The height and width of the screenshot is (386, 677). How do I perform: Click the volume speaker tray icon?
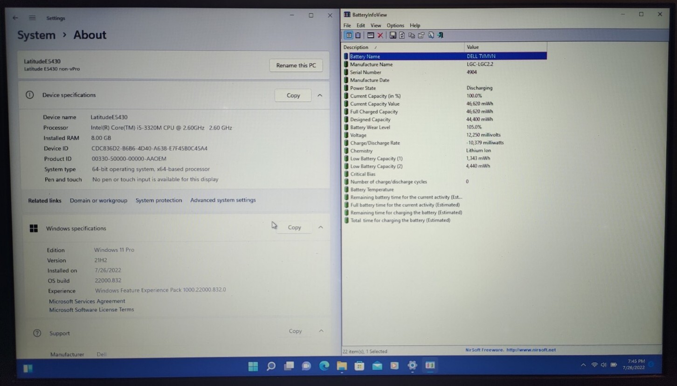pos(604,365)
